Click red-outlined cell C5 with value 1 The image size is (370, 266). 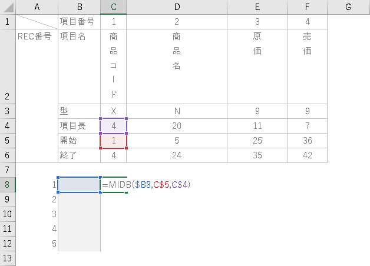(x=114, y=141)
